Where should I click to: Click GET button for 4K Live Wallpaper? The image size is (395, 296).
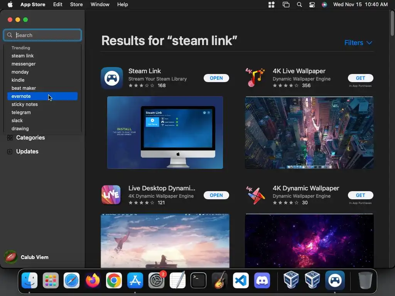coord(361,78)
